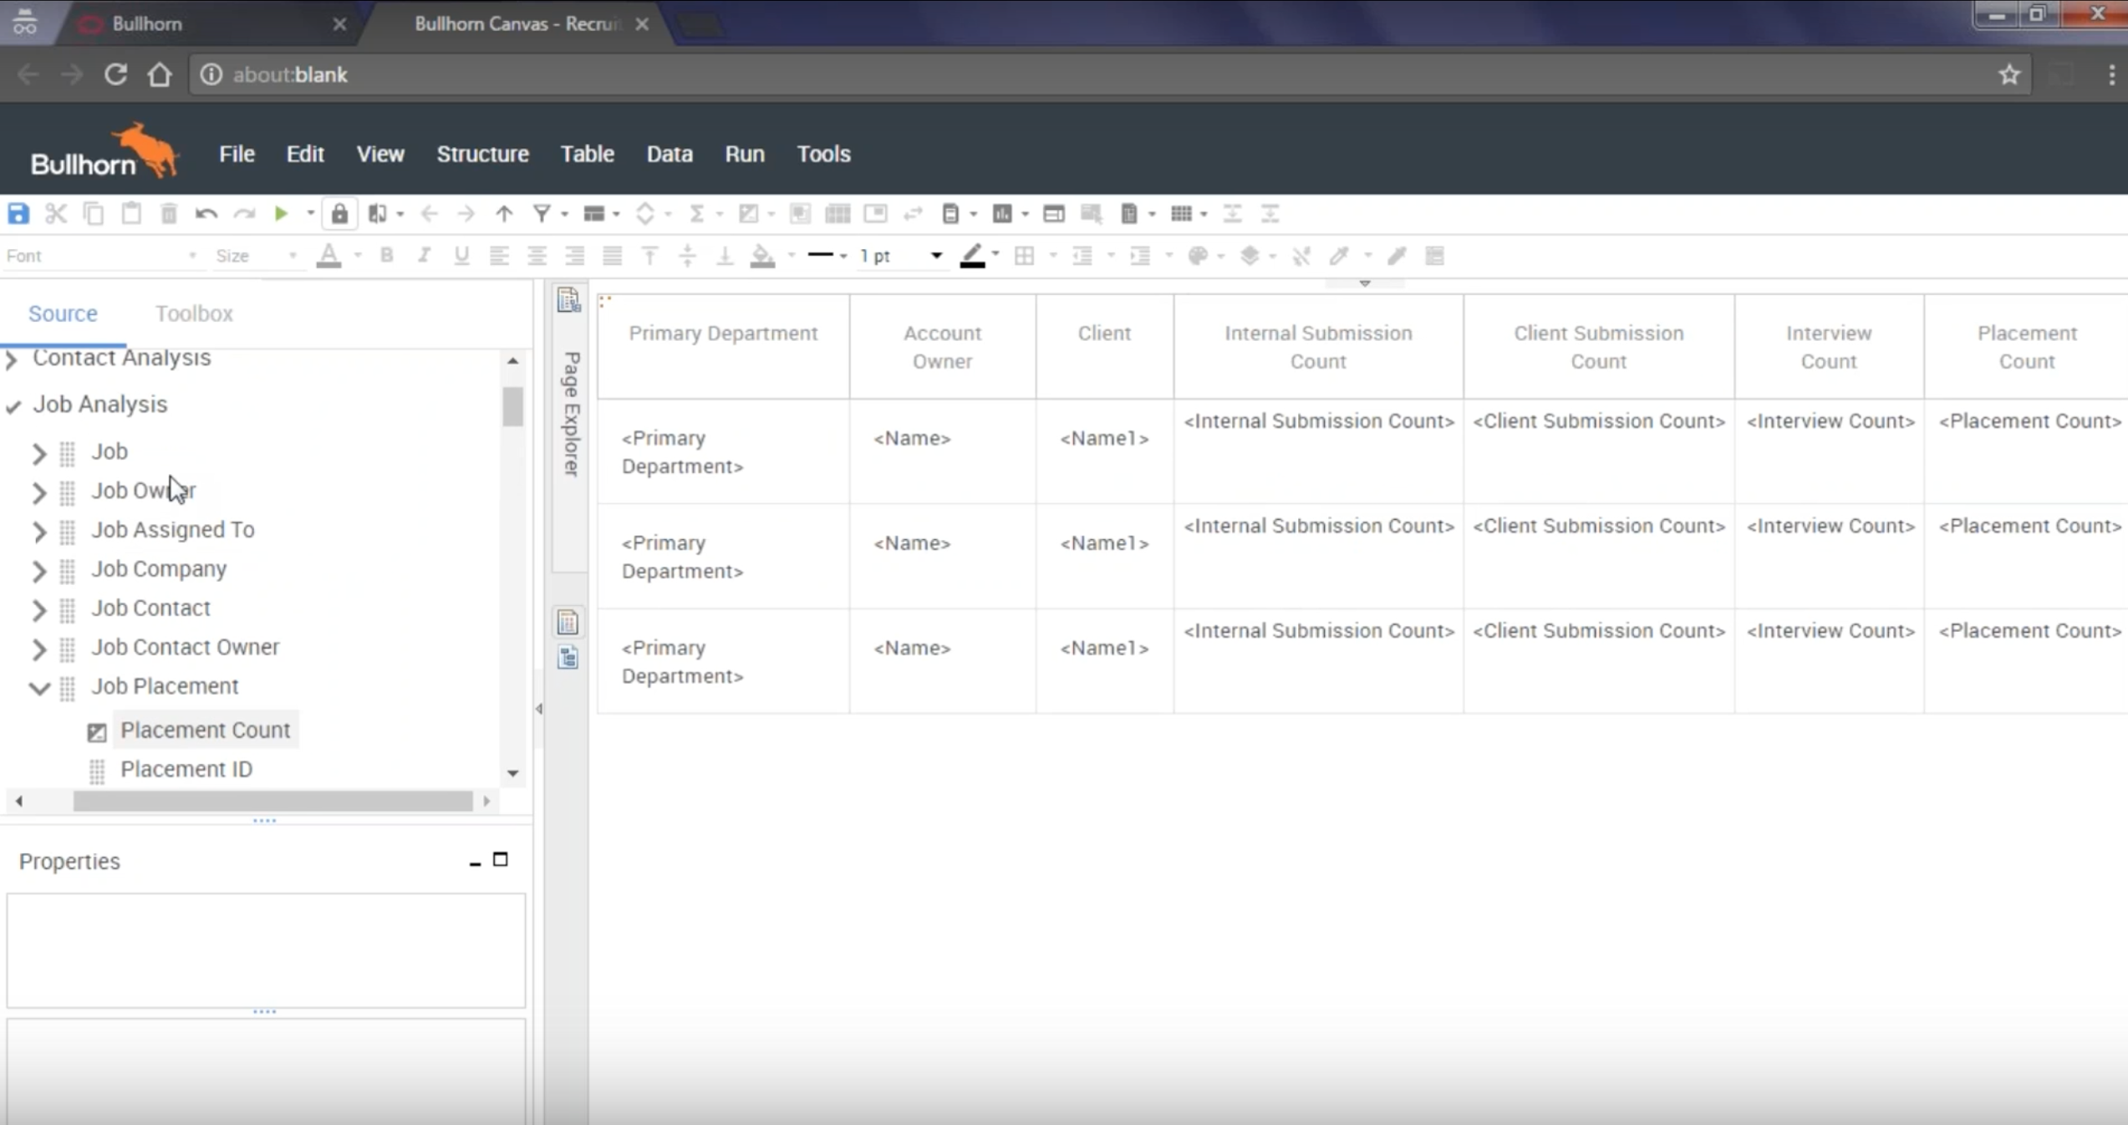Click the Cut scissors icon
The height and width of the screenshot is (1125, 2128).
coord(56,214)
